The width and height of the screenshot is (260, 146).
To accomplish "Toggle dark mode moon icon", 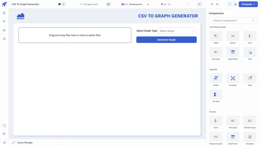I will click(x=4, y=142).
